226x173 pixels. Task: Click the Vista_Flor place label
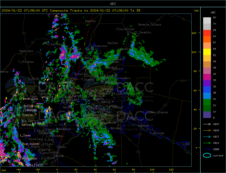pos(33,165)
